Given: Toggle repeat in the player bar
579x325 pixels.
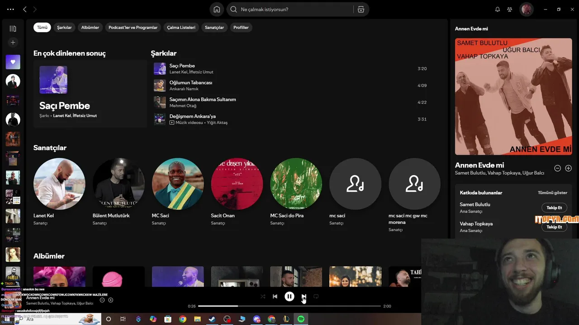Looking at the screenshot, I should tap(316, 297).
